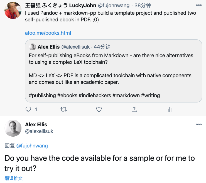Retweet LuckyJohn's tweet
The width and height of the screenshot is (206, 183).
[63, 109]
